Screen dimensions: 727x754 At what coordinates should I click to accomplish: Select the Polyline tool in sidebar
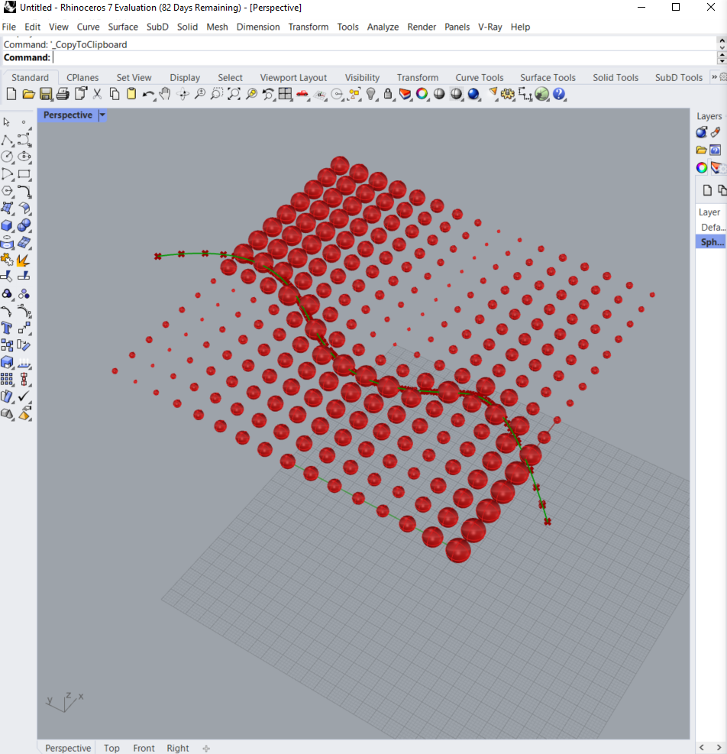click(x=7, y=140)
